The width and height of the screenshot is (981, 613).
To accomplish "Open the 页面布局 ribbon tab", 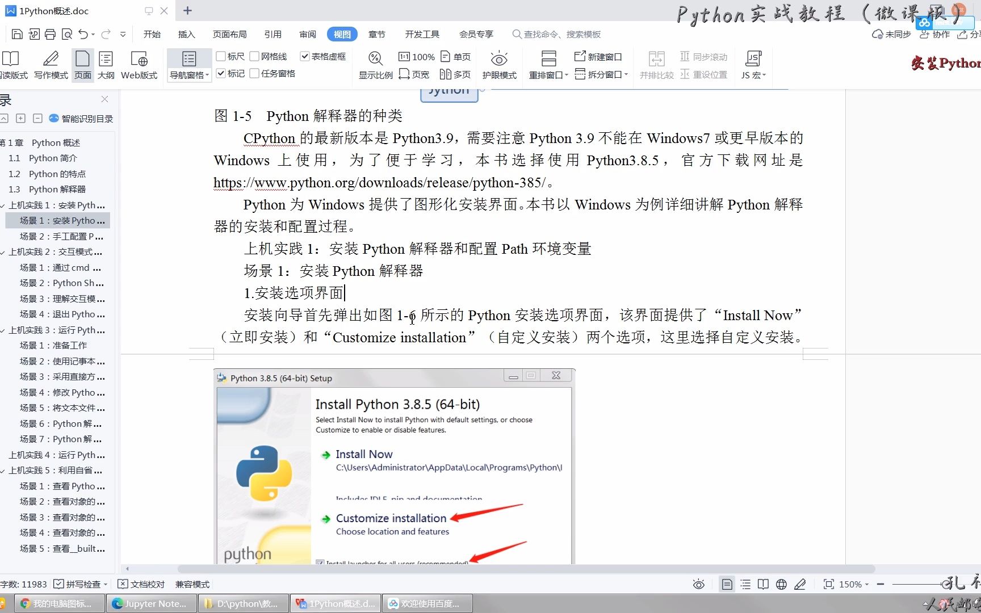I will click(229, 34).
